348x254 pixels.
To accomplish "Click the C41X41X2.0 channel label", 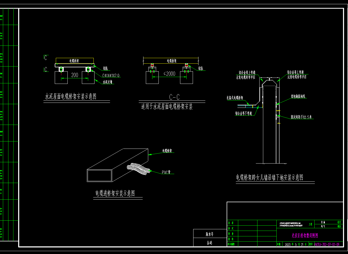I will (111, 75).
